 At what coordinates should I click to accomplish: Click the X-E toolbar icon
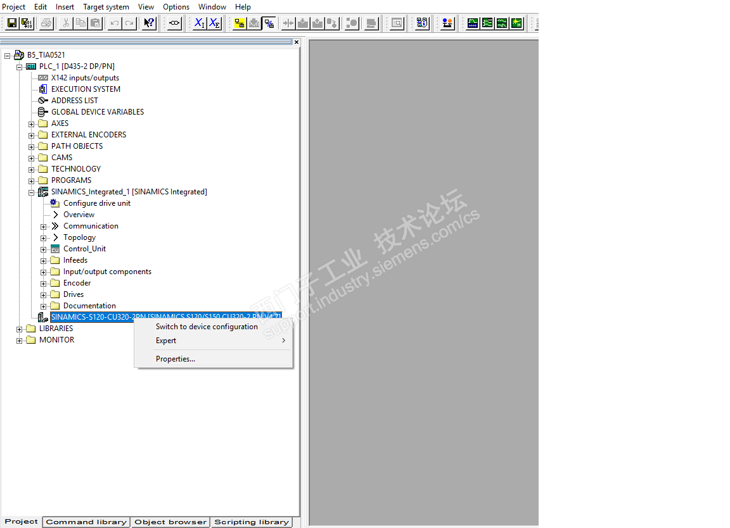[x=214, y=23]
